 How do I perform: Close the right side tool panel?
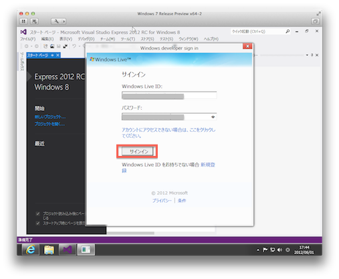(x=317, y=55)
